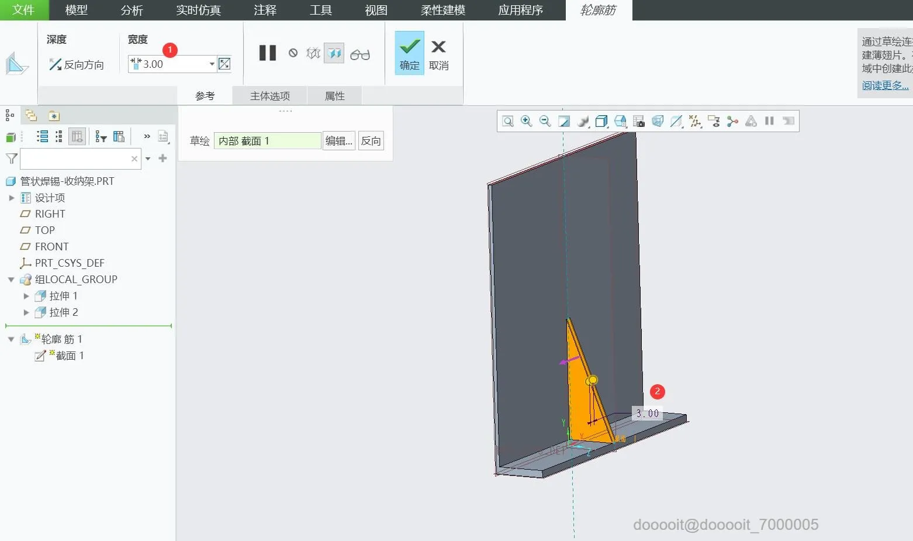Click the 编辑... sketch edit button
This screenshot has height=541, width=913.
pos(339,141)
